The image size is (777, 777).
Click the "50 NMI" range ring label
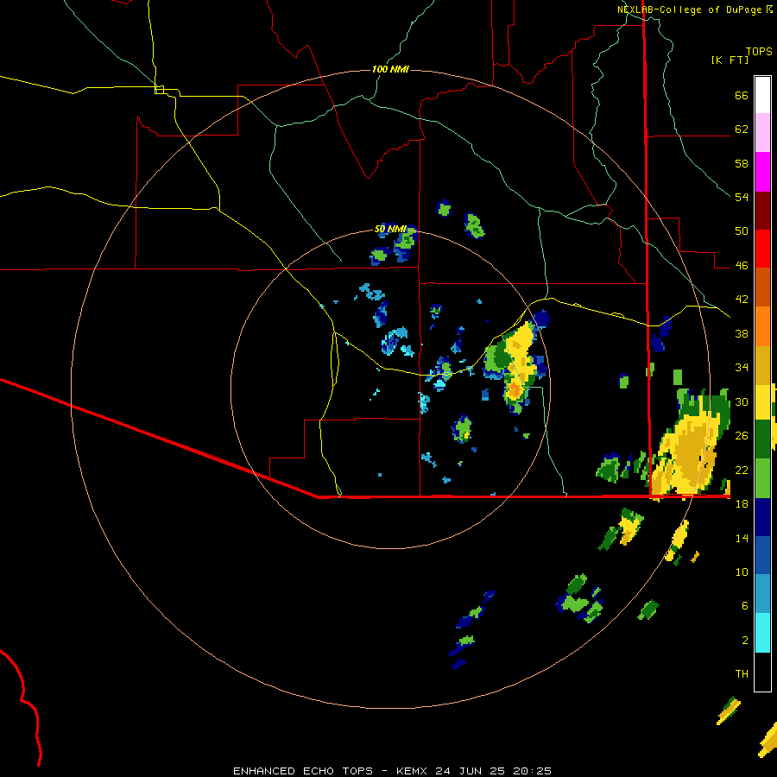pyautogui.click(x=390, y=229)
